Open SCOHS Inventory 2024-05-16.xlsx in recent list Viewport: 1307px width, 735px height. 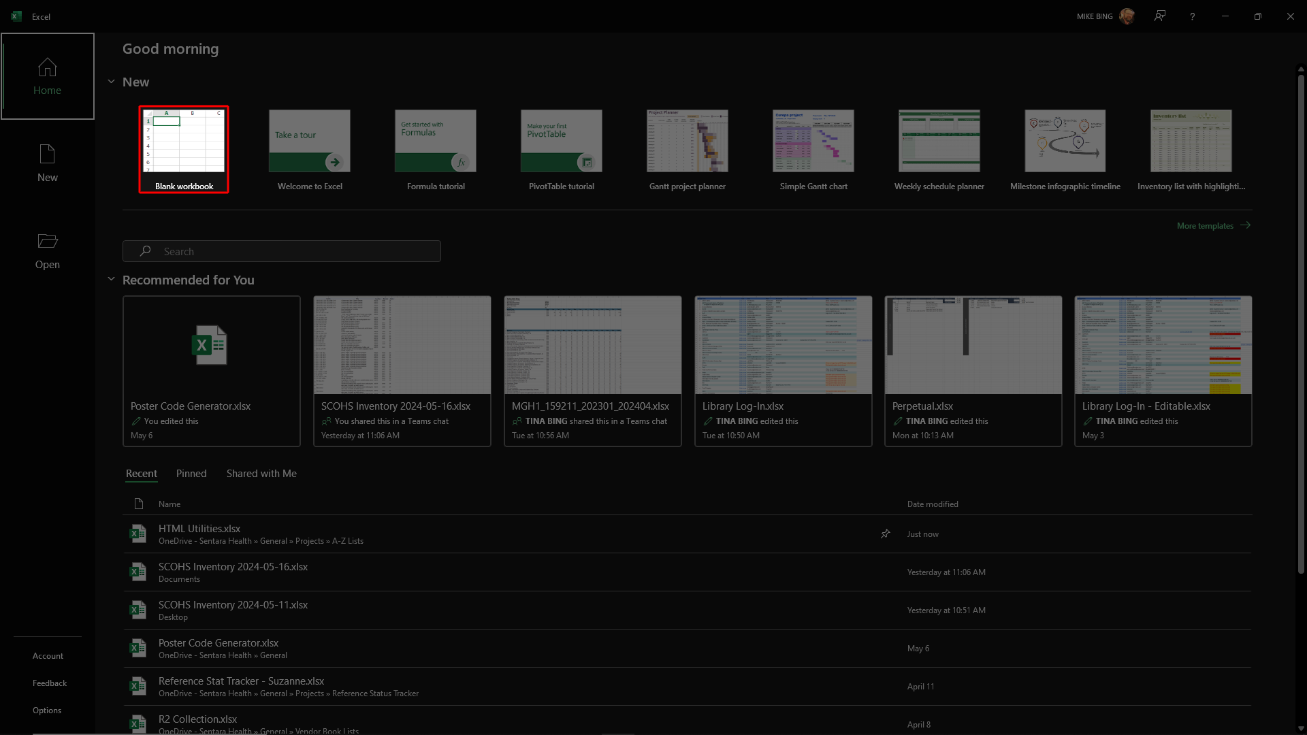coord(688,572)
